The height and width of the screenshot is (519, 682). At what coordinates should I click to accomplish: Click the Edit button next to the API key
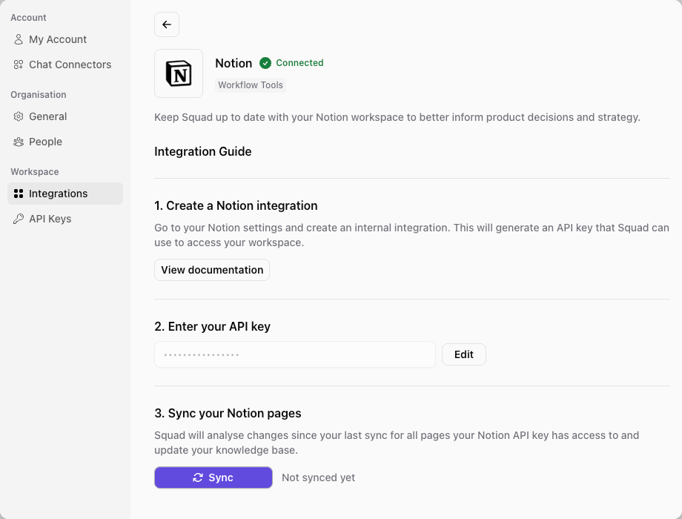(463, 354)
